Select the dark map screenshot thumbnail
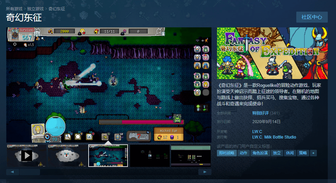The width and height of the screenshot is (336, 183). [x=150, y=156]
